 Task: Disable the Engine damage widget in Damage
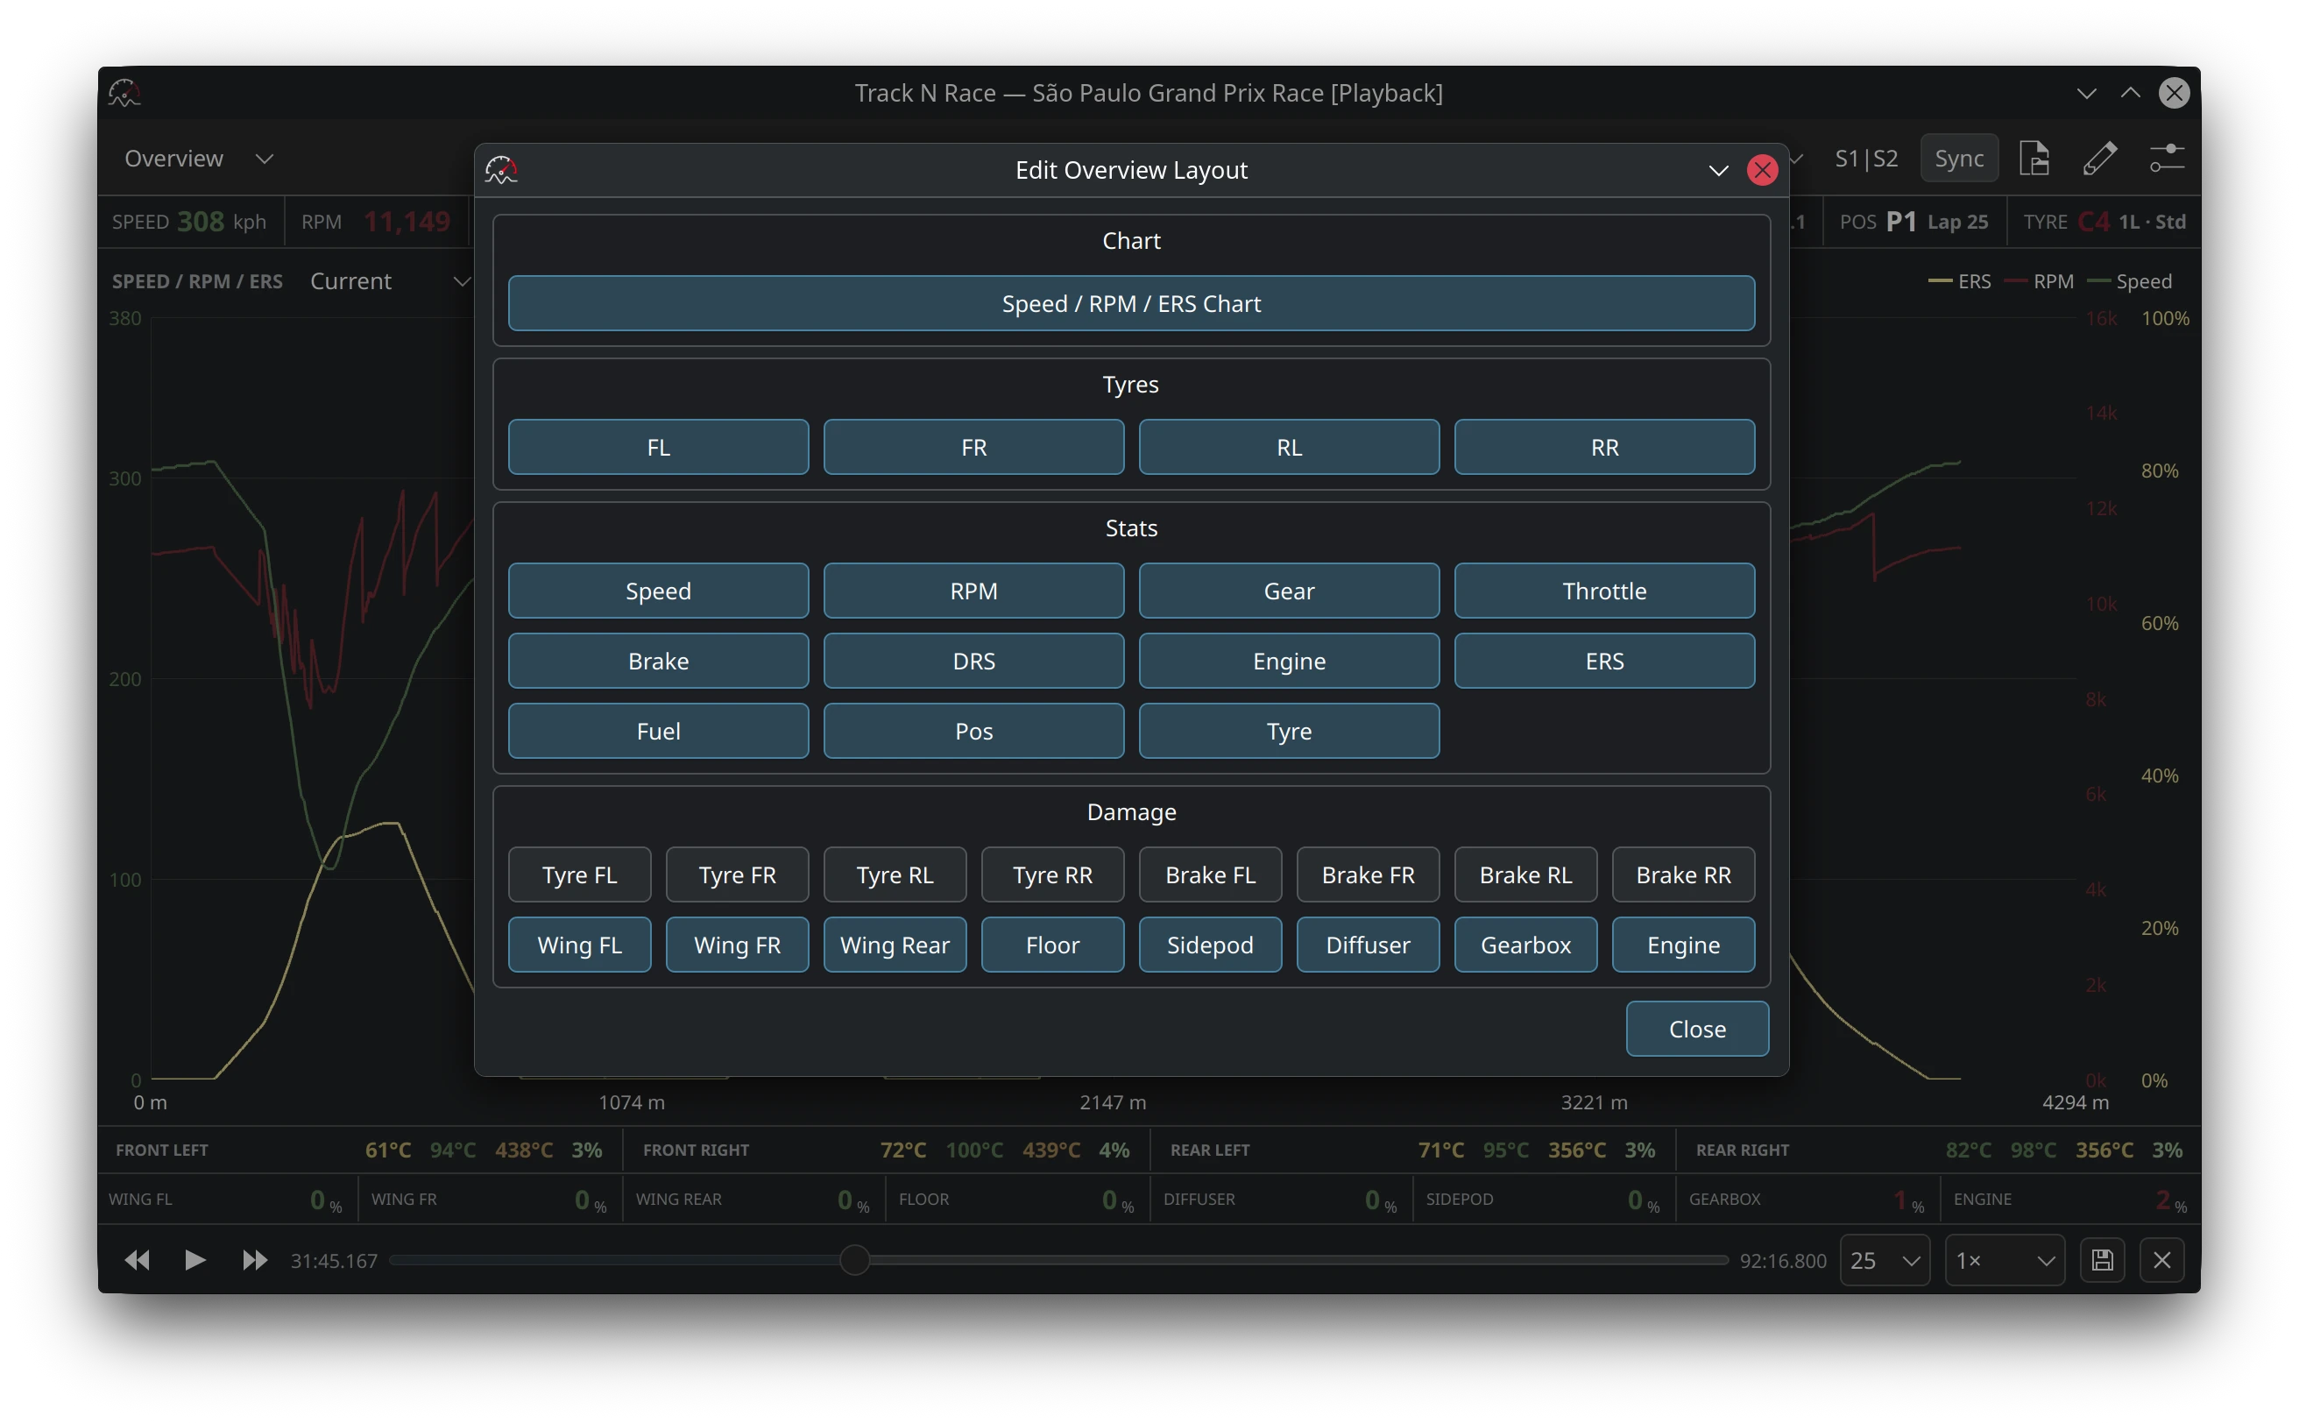1682,944
